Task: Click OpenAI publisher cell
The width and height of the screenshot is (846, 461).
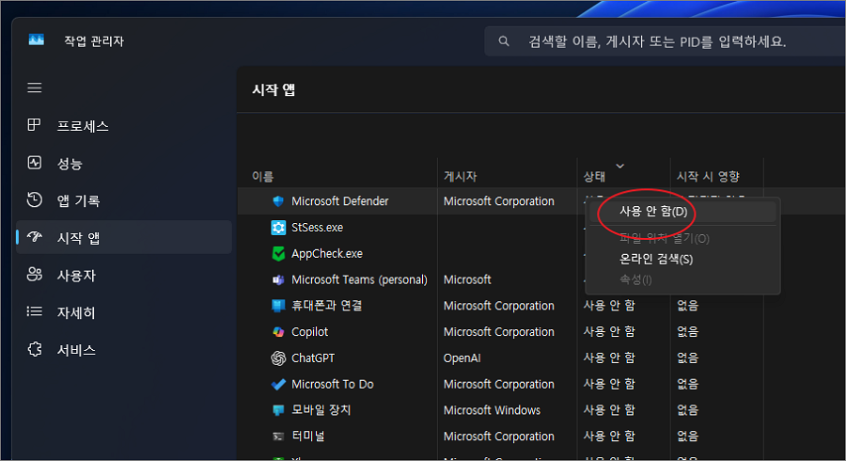Action: click(x=462, y=358)
